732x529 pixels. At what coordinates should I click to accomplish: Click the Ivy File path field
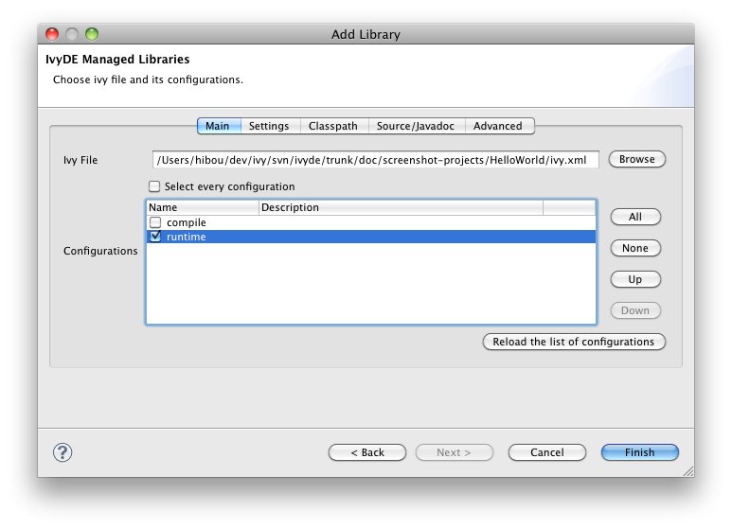[x=375, y=160]
